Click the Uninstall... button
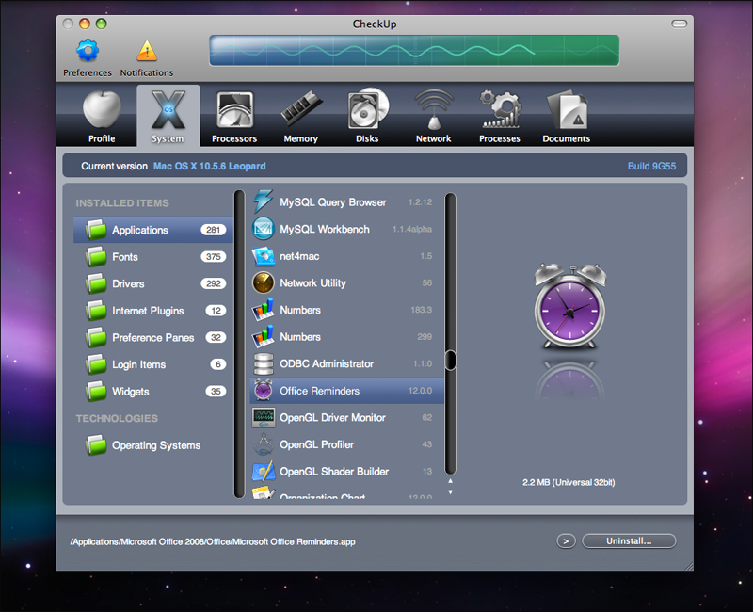 pyautogui.click(x=629, y=540)
